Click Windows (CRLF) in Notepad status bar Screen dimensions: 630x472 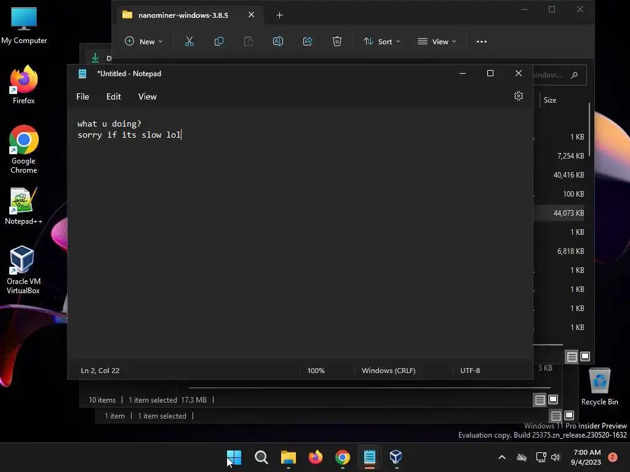tap(388, 371)
